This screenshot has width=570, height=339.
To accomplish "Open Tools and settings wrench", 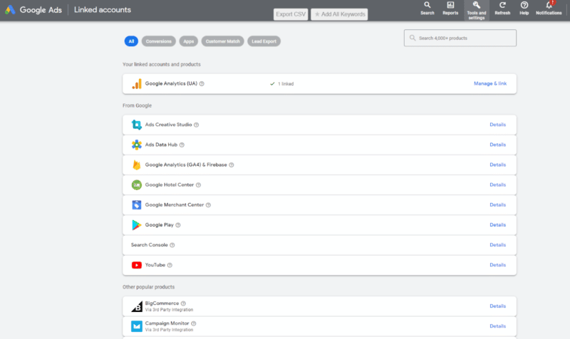I will click(477, 6).
